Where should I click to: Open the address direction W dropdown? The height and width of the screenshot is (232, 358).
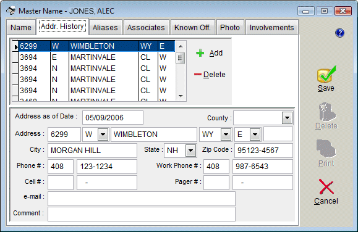(103, 135)
